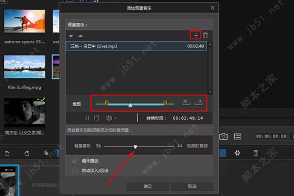Viewport: 294px width, 196px height.
Task: Move selected music track down in list
Action: tap(71, 35)
